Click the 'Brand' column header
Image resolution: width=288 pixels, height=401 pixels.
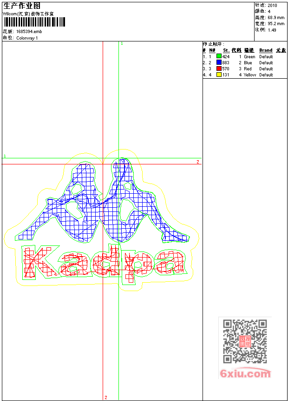266,50
